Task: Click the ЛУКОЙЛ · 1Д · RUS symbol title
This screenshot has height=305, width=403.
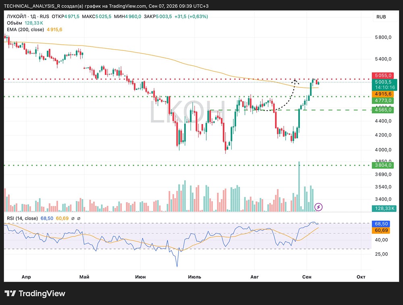Action: [28, 17]
